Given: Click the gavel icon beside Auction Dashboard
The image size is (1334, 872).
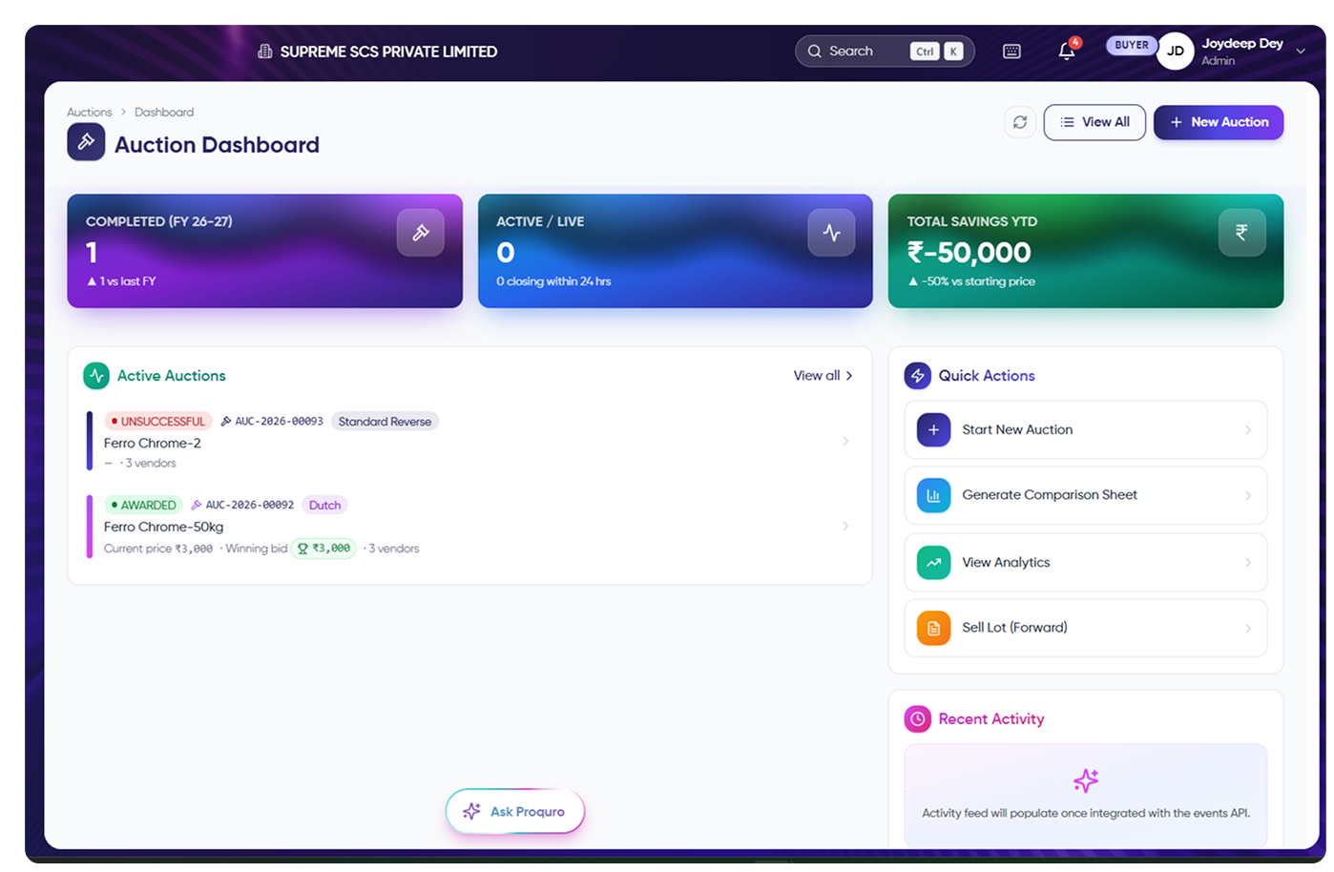Looking at the screenshot, I should (x=86, y=142).
